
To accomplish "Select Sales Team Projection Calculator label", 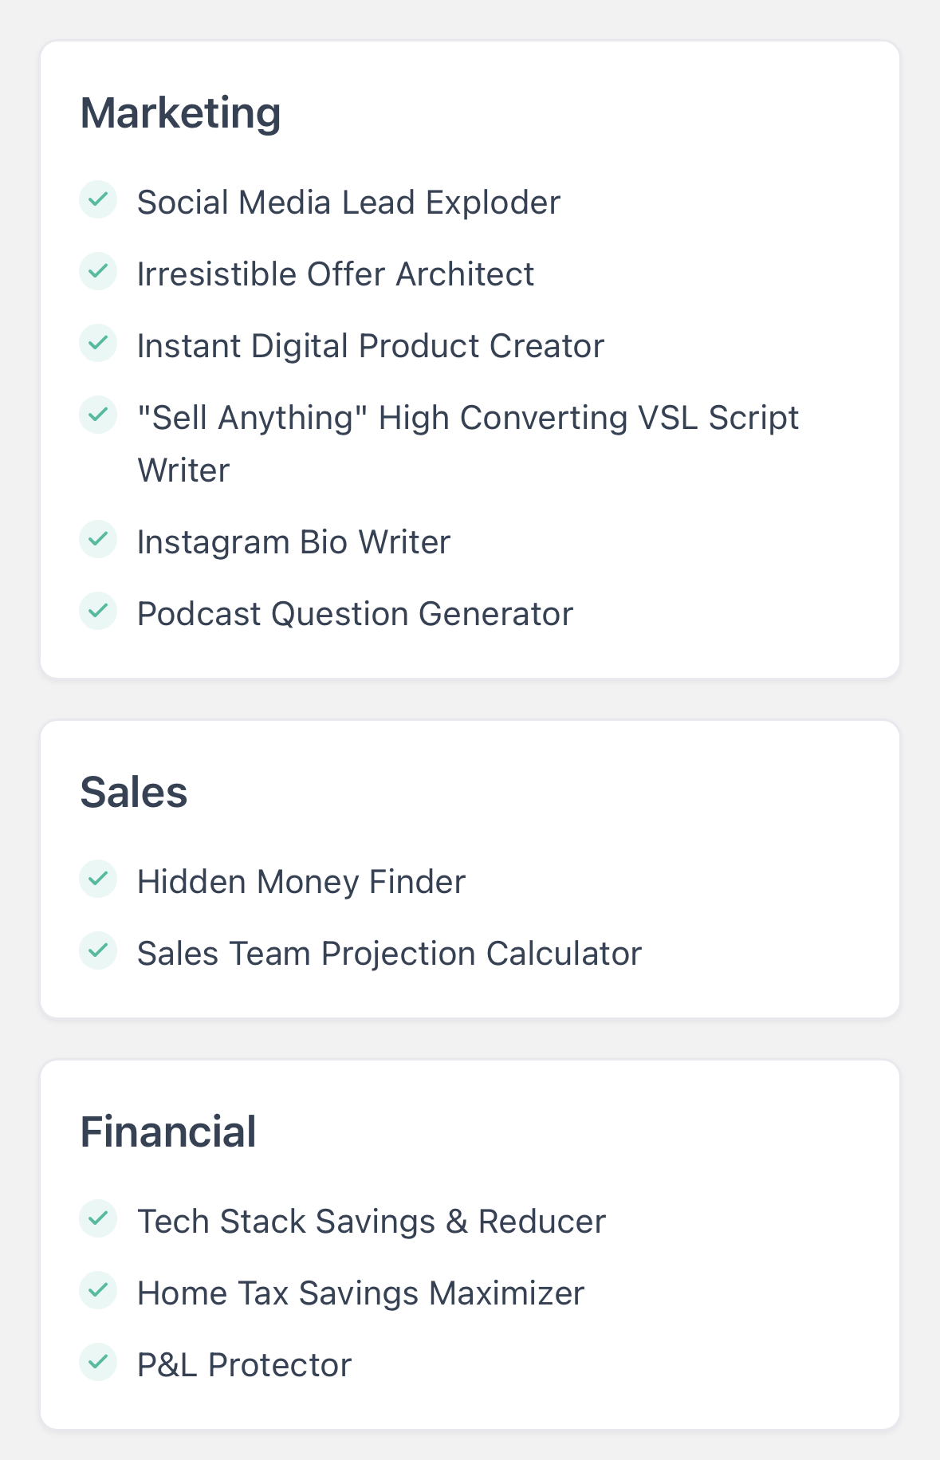I will click(x=389, y=954).
